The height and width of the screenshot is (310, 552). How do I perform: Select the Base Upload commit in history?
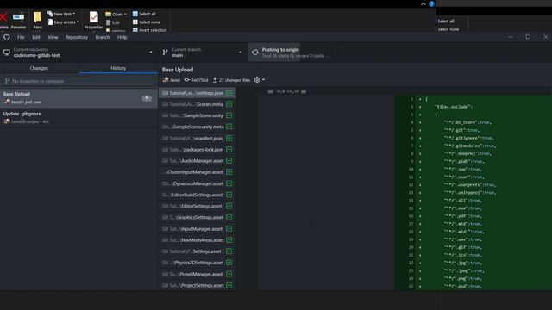pyautogui.click(x=78, y=98)
